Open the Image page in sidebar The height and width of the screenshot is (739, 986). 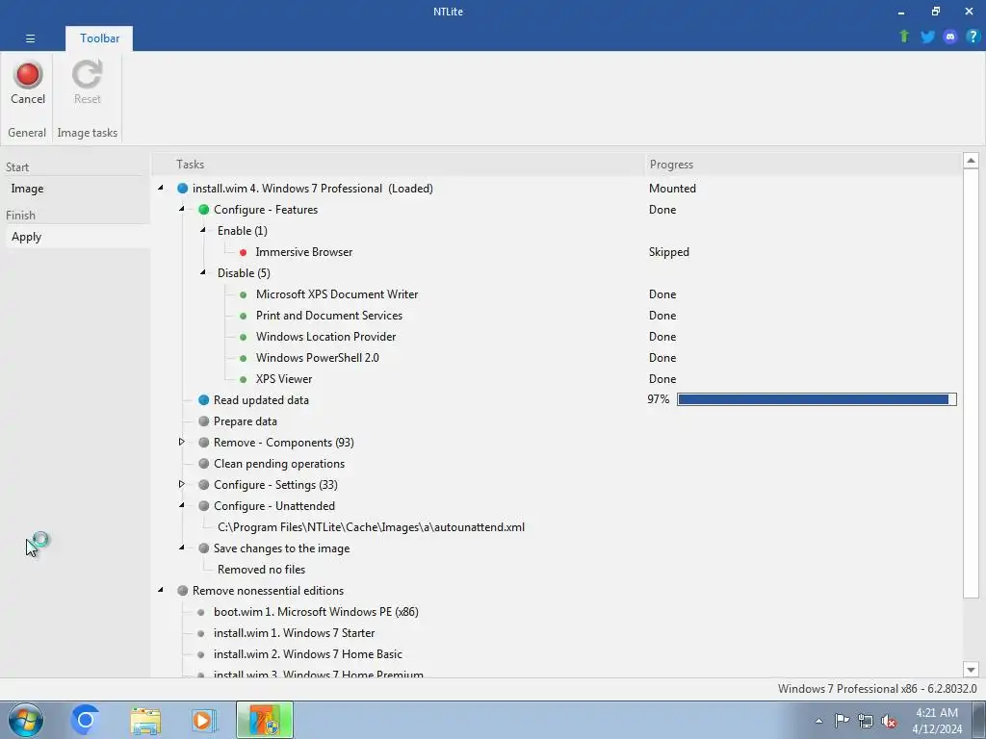click(x=78, y=189)
